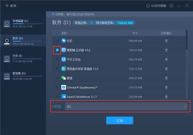Screen dimensions: 193x135
Task: Click the size 274.75 MB
Action: [x=135, y=88]
